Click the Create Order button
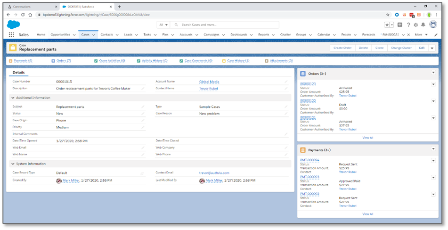 tap(342, 48)
